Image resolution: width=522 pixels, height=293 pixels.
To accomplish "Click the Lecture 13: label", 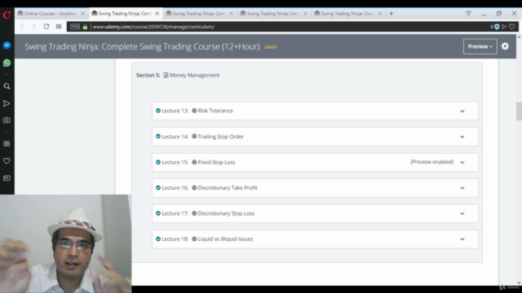I will [175, 111].
